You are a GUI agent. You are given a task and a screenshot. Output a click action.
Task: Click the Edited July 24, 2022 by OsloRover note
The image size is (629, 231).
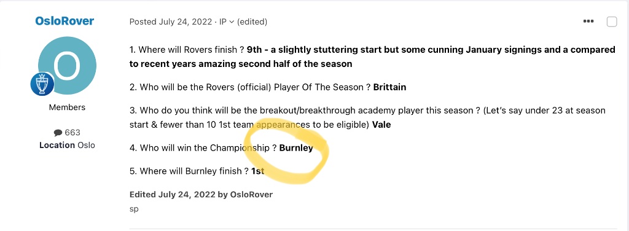point(201,195)
